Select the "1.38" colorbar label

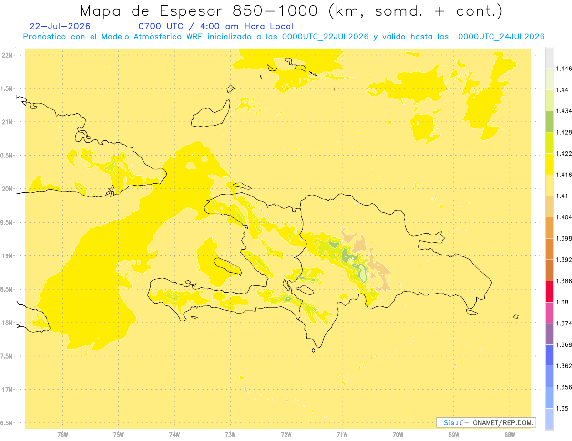562,302
